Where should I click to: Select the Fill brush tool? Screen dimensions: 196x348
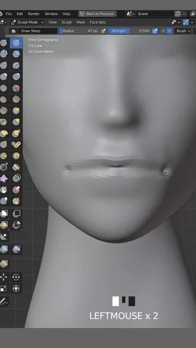(16, 99)
